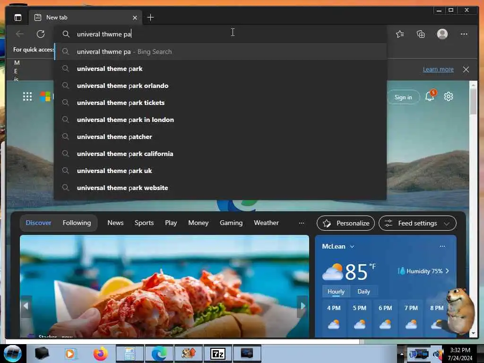Screen dimensions: 484x363
Task: Click the 85 °F temperature reading
Action: coord(360,272)
